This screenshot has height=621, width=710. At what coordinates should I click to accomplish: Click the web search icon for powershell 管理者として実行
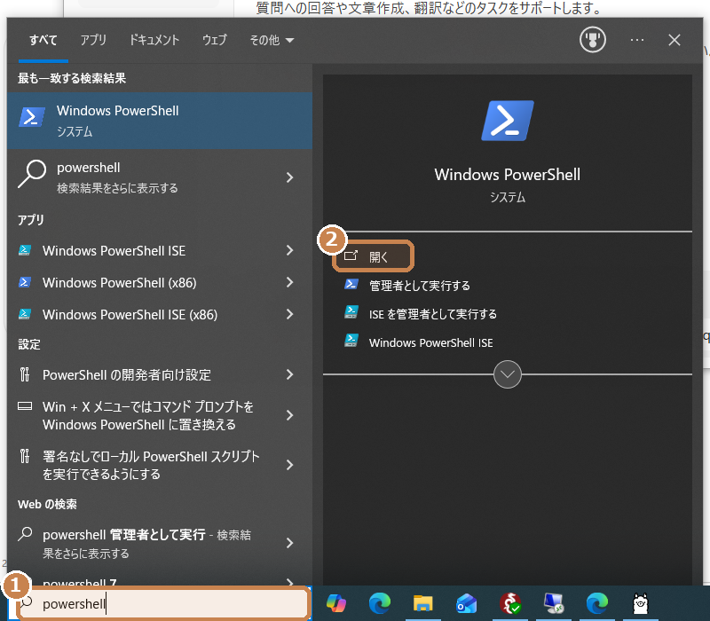(x=25, y=535)
